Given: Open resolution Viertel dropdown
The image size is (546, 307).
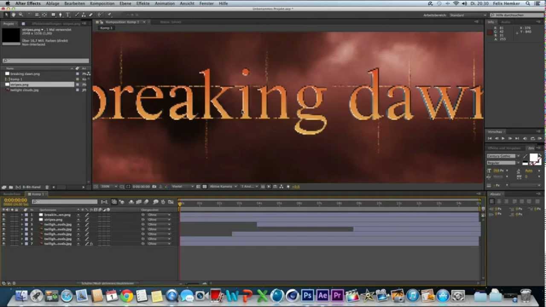Looking at the screenshot, I should (x=183, y=187).
